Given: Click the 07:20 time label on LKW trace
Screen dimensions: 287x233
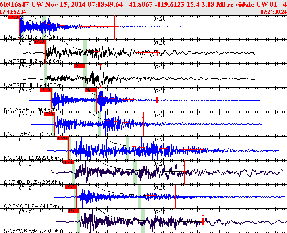Looking at the screenshot, I should (160, 19).
